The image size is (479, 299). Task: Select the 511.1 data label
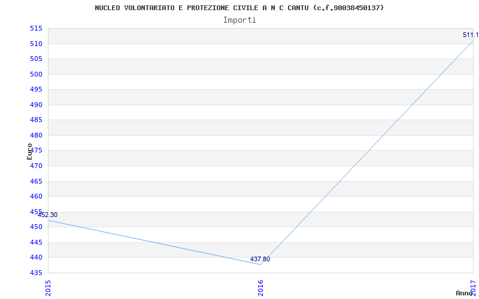tap(471, 35)
